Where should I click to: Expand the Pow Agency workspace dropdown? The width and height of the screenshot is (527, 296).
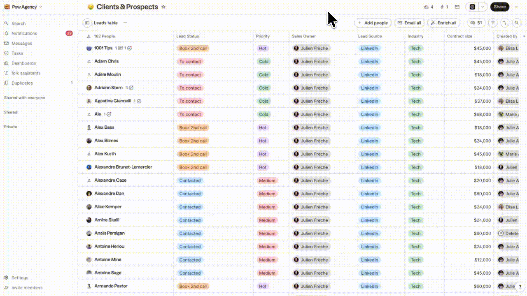click(23, 7)
